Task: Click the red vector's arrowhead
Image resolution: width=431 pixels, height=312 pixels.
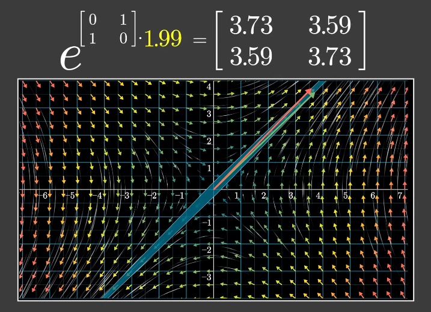Action: [308, 92]
